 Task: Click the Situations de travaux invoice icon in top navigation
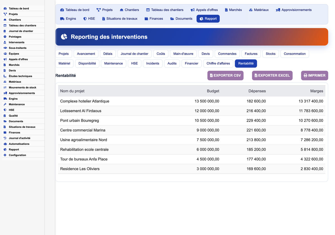[104, 19]
